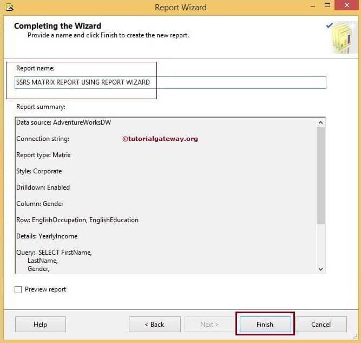Select the 'Drilldown: Enabled' line

43,187
